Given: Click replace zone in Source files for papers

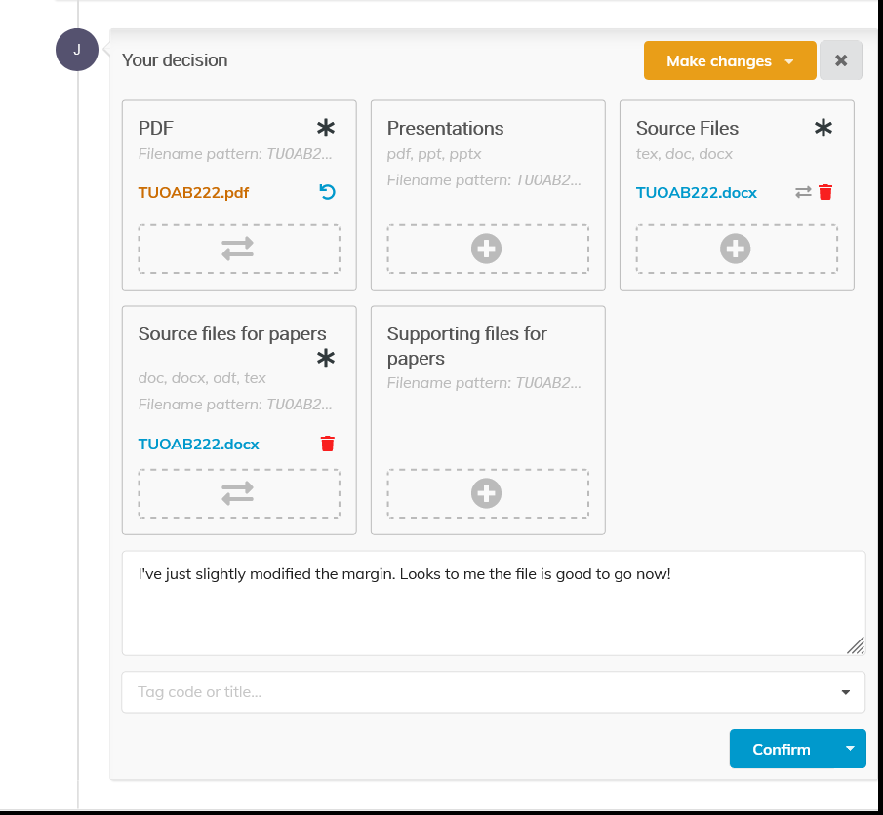Looking at the screenshot, I should [239, 493].
